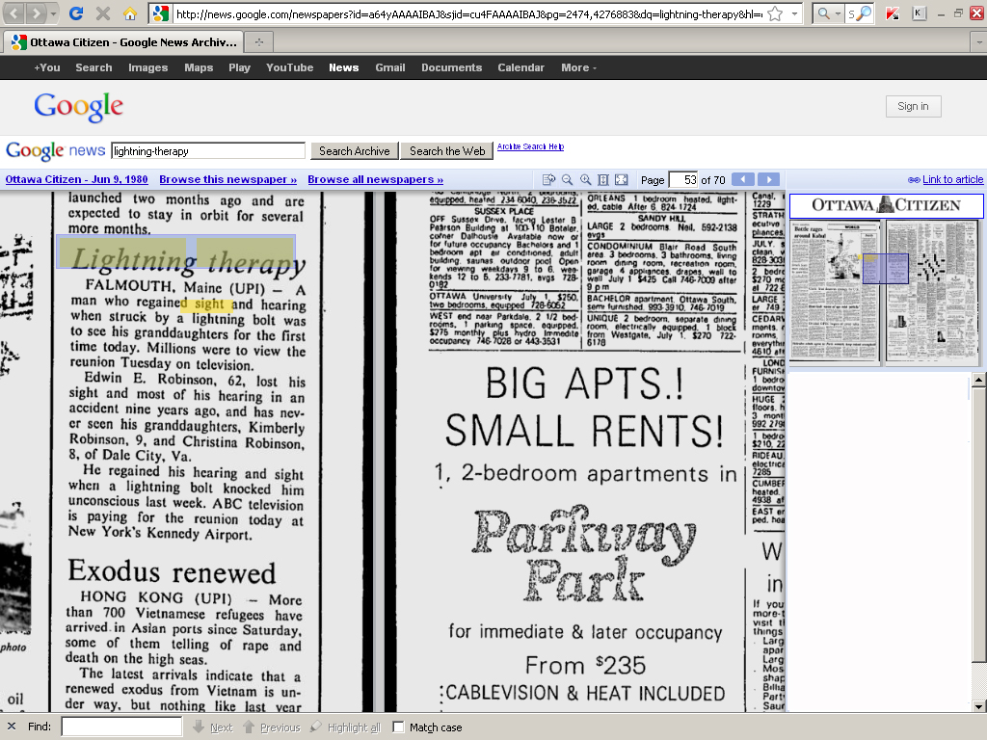Open the list all tabs dropdown
The height and width of the screenshot is (740, 987).
[979, 42]
